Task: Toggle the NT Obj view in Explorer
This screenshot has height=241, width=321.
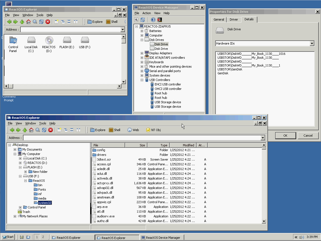Action: pyautogui.click(x=153, y=130)
